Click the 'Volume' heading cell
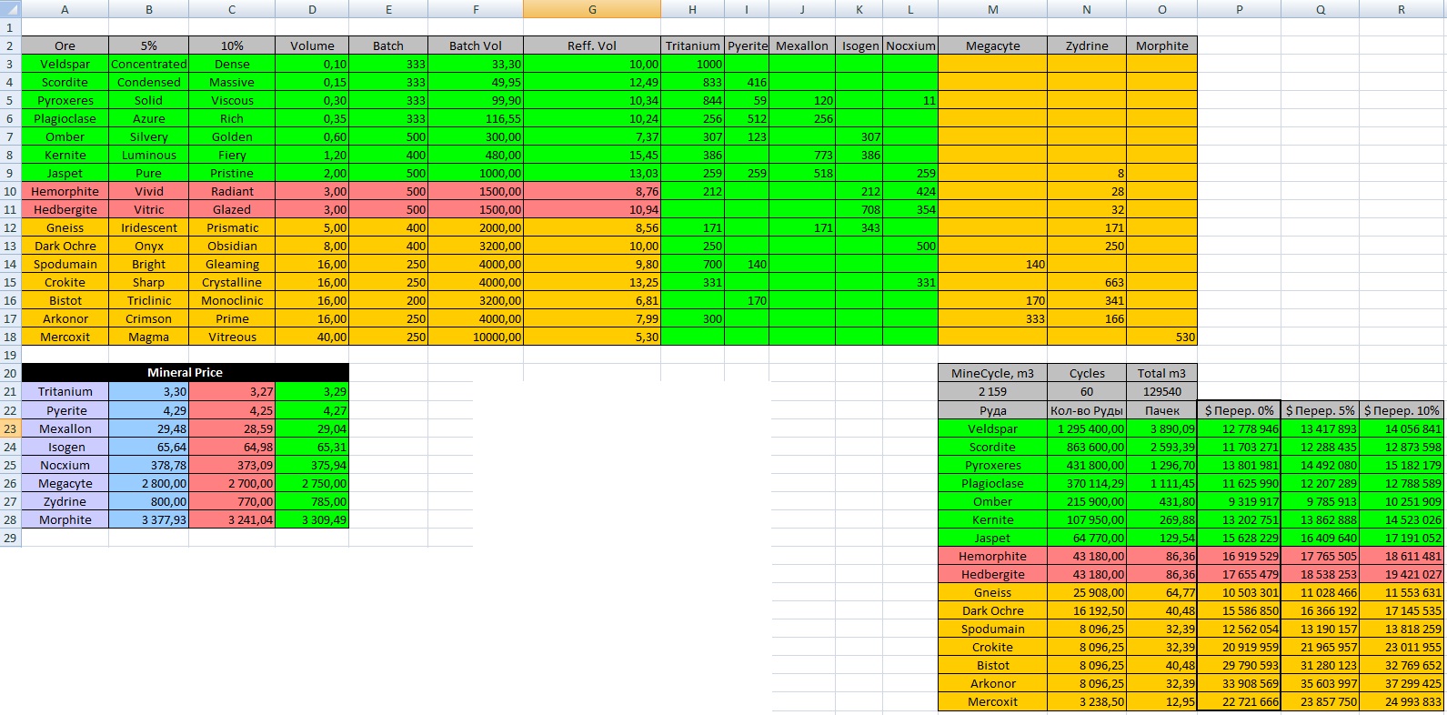 coord(312,45)
